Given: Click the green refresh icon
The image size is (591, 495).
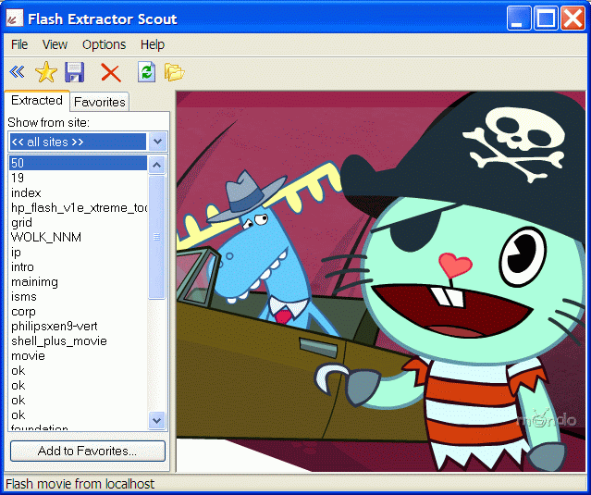Looking at the screenshot, I should tap(146, 71).
